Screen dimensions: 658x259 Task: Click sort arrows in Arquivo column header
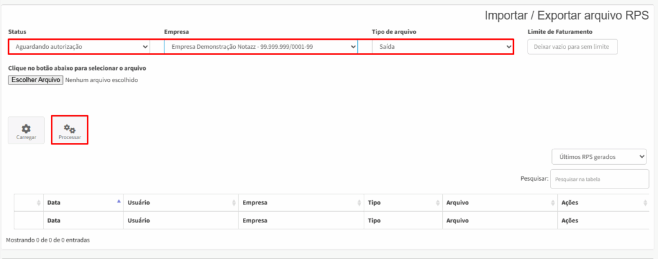[x=553, y=203]
